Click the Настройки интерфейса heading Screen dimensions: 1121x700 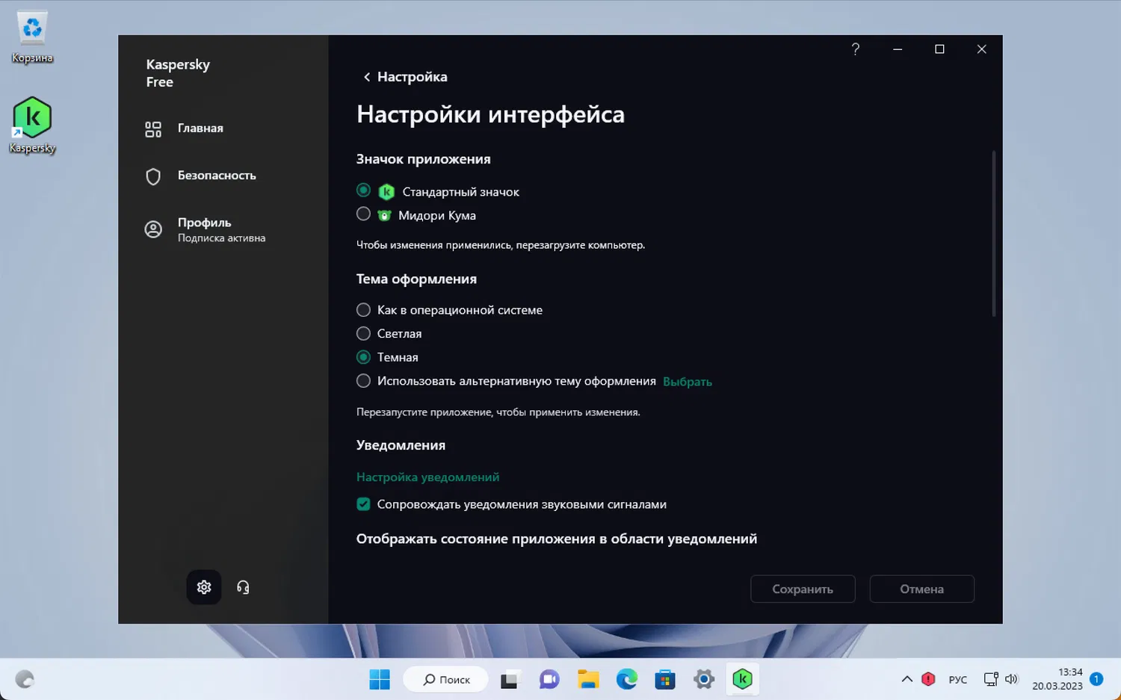(x=490, y=114)
